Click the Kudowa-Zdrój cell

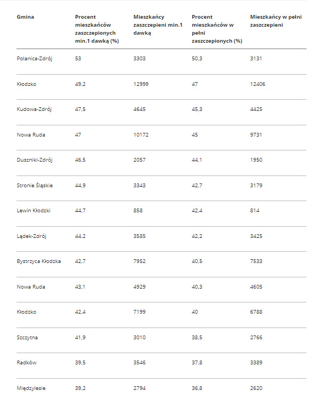[x=34, y=109]
